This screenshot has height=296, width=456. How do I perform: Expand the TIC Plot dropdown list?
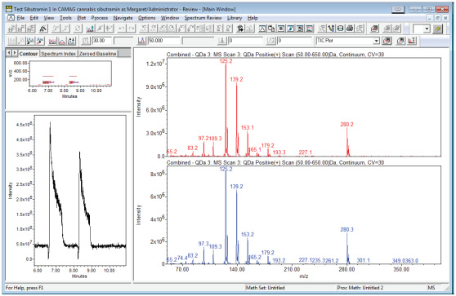pyautogui.click(x=376, y=41)
